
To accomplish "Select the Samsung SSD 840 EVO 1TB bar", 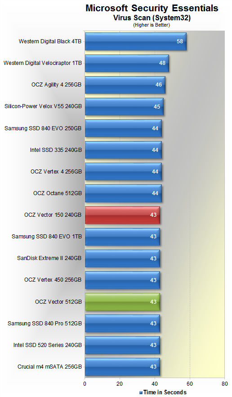I will (x=122, y=237).
